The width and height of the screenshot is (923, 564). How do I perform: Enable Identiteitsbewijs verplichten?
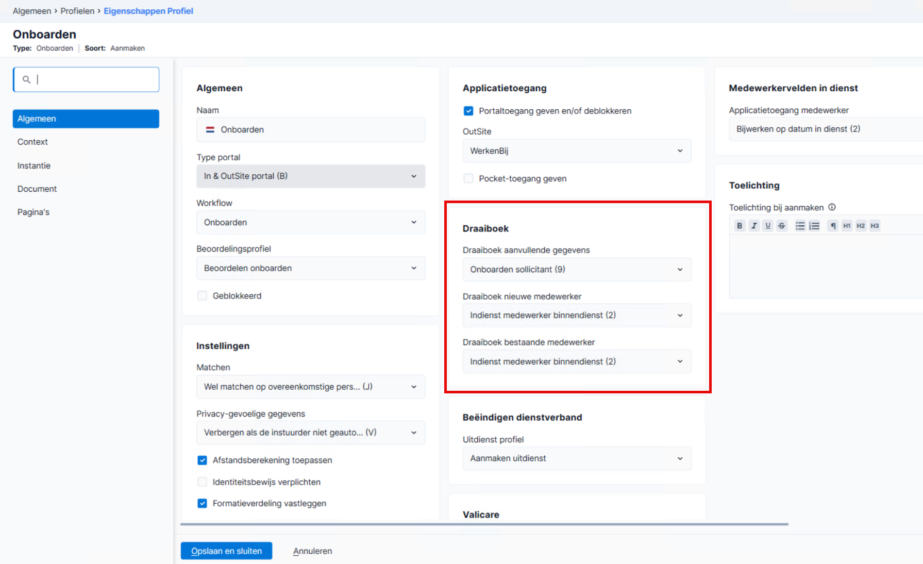point(202,482)
